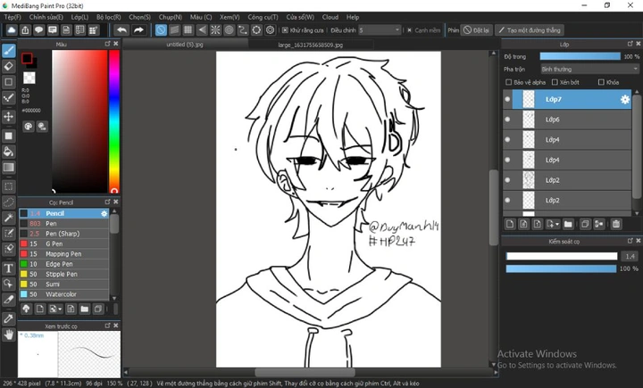
Task: Select the Watercolor brush
Action: [x=64, y=294]
